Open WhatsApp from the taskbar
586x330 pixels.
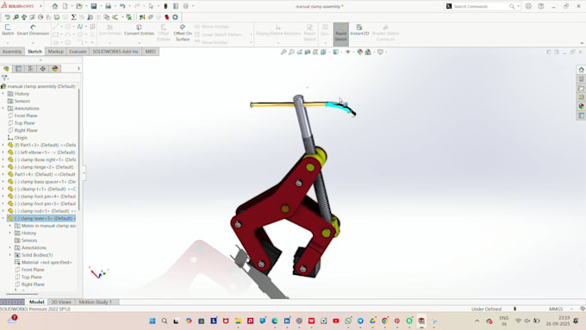pyautogui.click(x=348, y=321)
